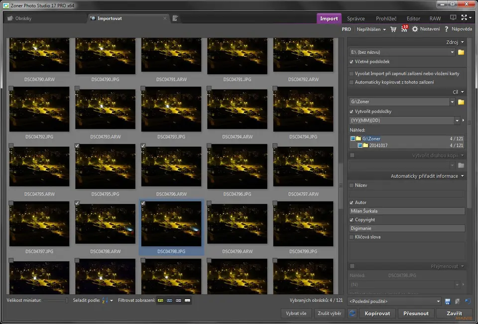
Task: Open the Nepřihlášen account dropdown
Action: click(371, 29)
